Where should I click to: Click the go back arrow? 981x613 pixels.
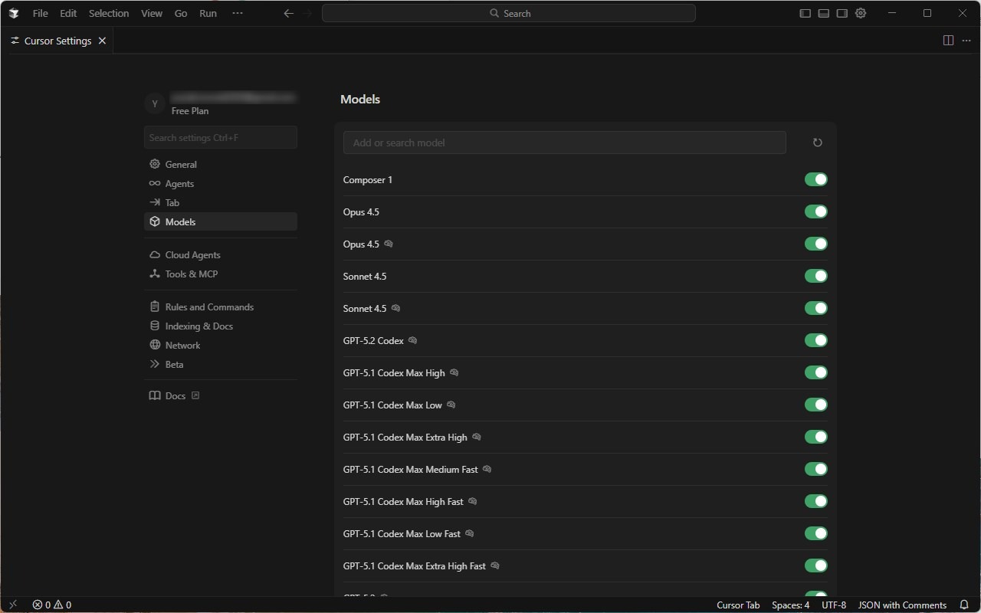tap(288, 13)
